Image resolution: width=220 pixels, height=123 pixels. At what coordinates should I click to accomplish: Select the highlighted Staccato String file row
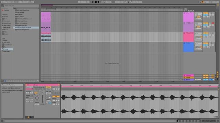pos(26,27)
